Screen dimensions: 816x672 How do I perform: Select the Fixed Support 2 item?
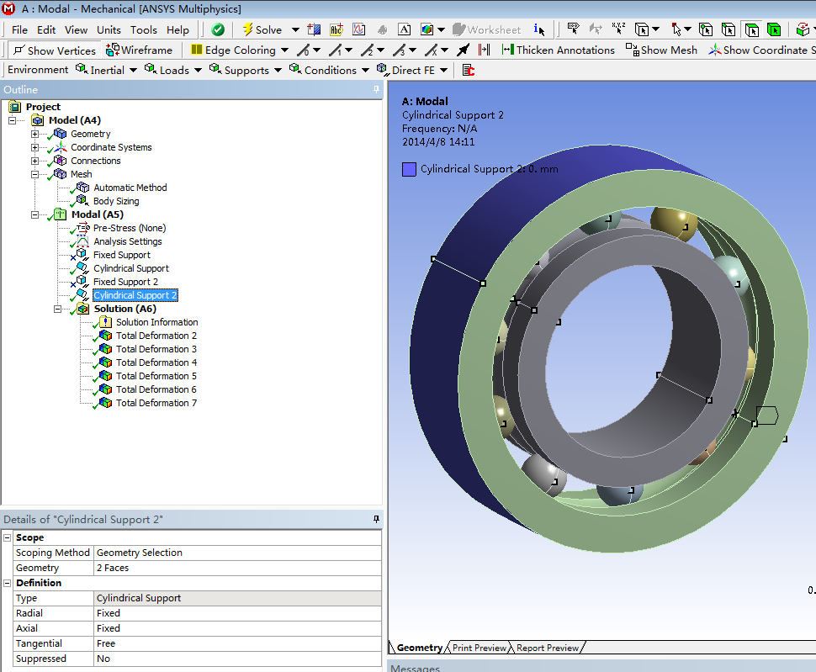[x=125, y=282]
